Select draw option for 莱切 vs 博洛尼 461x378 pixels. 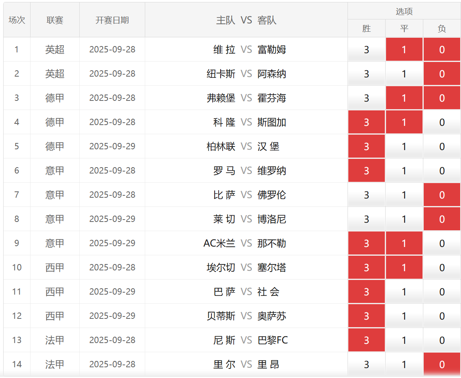[x=404, y=219]
